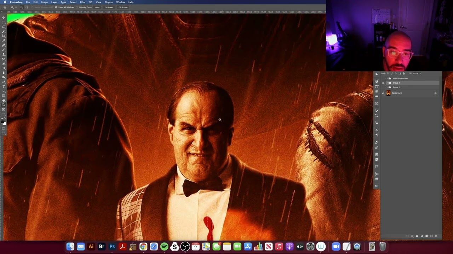Open the Layer menu
453x254 pixels.
[54, 2]
